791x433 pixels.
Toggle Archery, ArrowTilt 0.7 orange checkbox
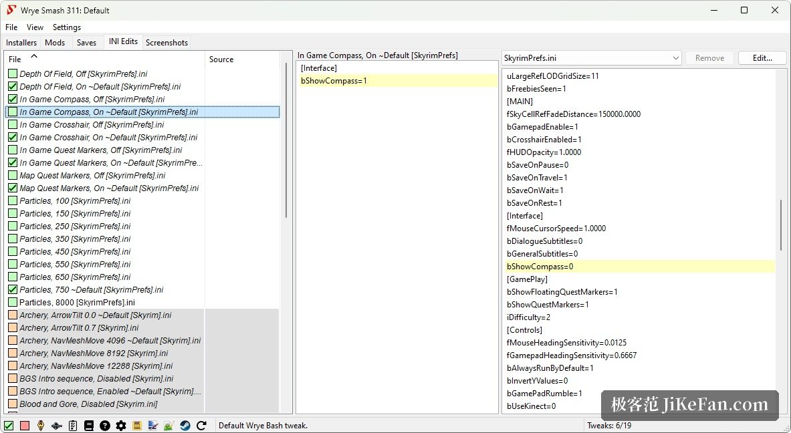13,327
